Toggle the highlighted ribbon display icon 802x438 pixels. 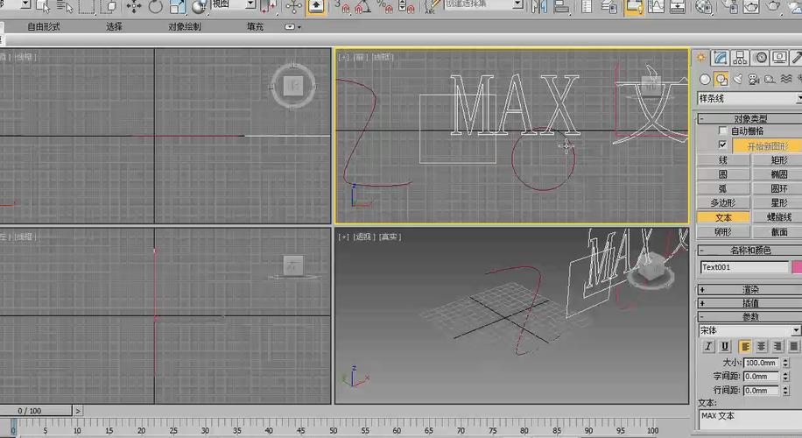click(634, 6)
